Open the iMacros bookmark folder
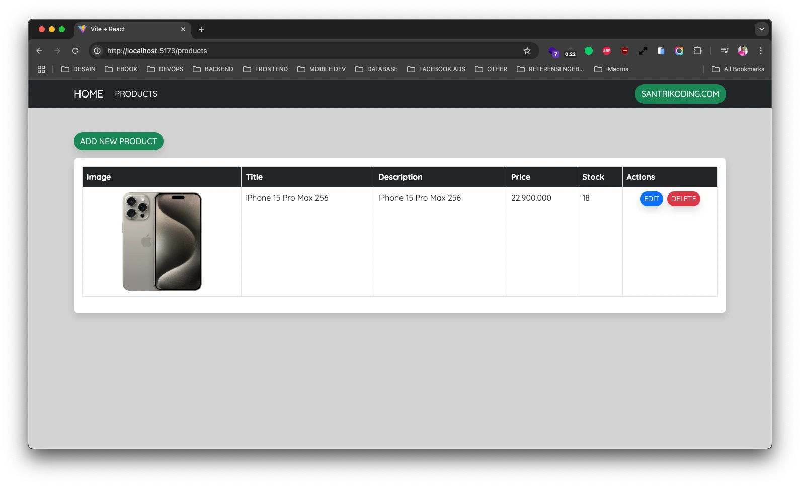This screenshot has width=800, height=486. [611, 69]
